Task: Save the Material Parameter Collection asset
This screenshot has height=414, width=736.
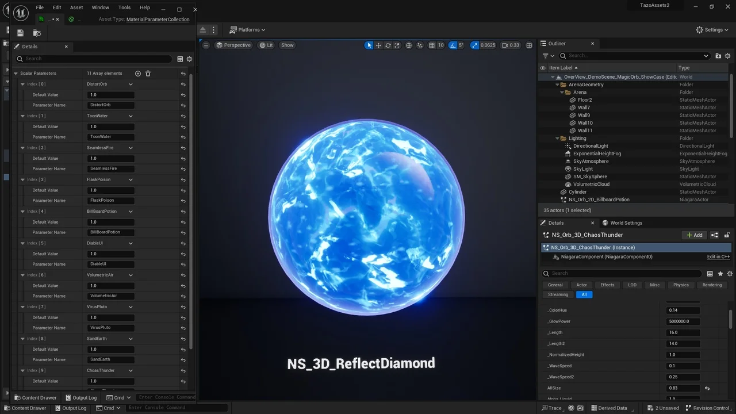Action: [20, 33]
